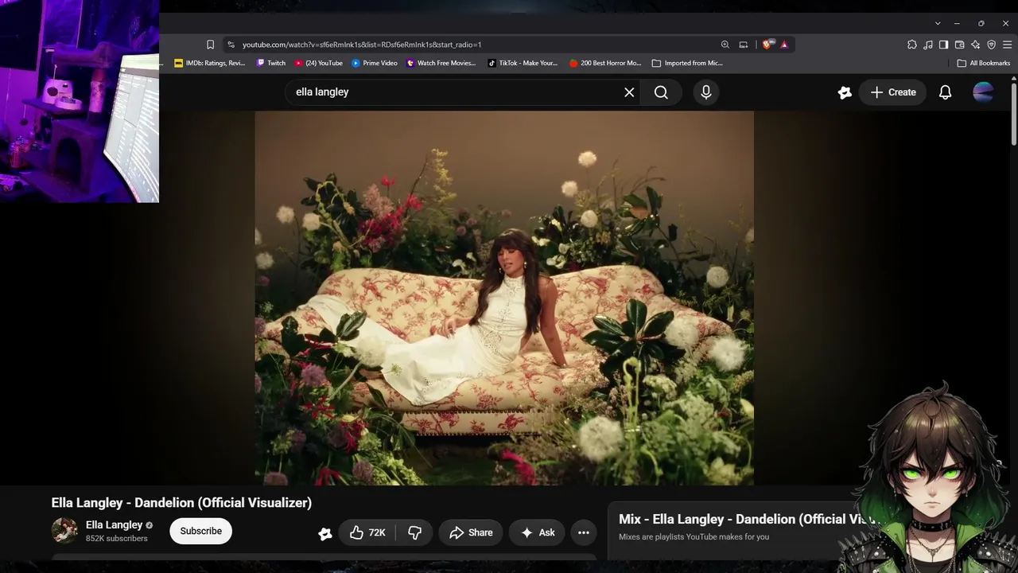Viewport: 1018px width, 573px height.
Task: Open 200 Best Horror Movies bookmark
Action: click(x=605, y=63)
